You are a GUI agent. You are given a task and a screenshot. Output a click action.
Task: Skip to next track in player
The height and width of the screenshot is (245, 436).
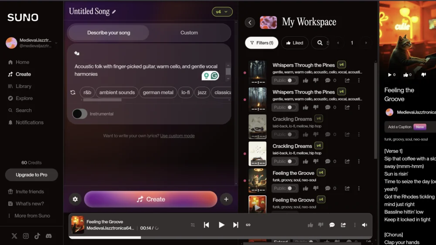(x=235, y=225)
